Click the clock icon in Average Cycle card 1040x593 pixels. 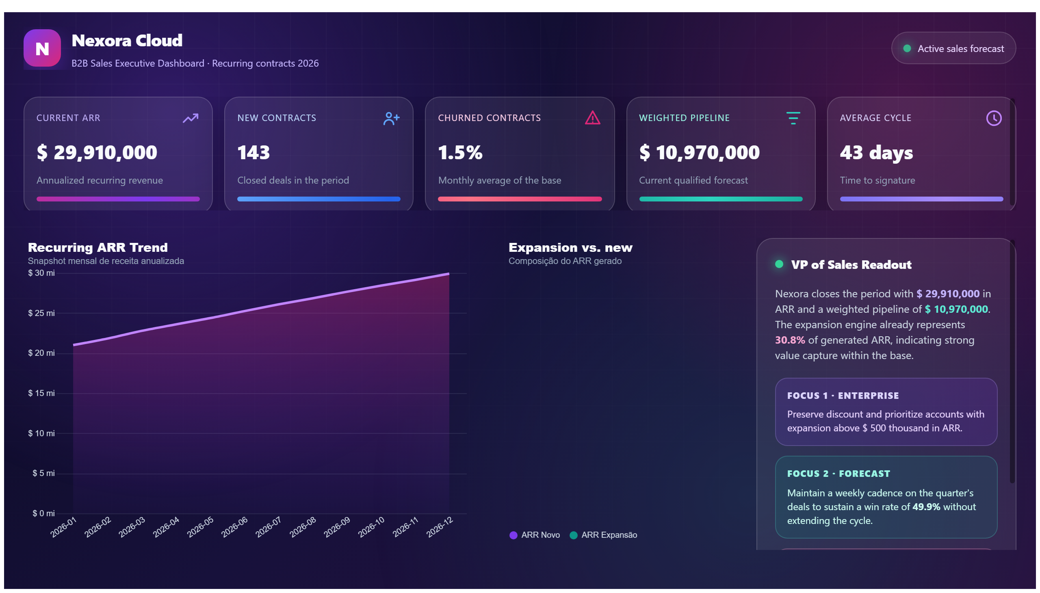point(994,118)
